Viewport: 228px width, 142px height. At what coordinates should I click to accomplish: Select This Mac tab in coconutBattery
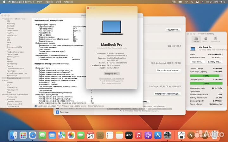coord(196,39)
